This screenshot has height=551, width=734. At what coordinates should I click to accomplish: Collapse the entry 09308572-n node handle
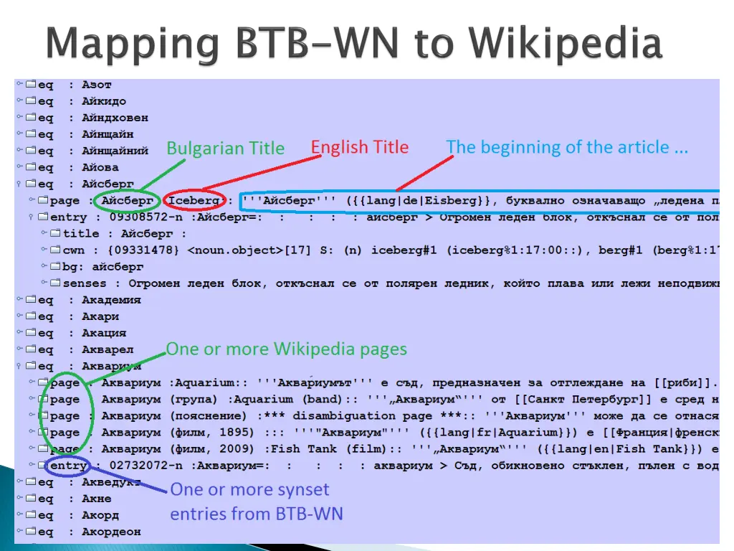point(32,217)
